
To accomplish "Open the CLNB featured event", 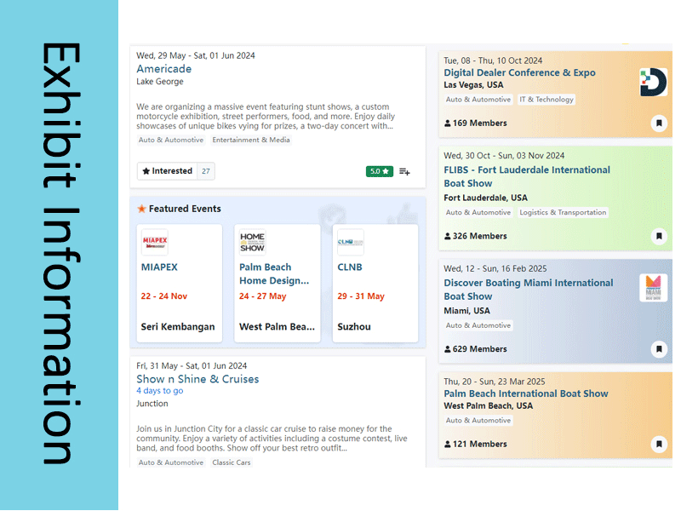I will click(x=350, y=267).
